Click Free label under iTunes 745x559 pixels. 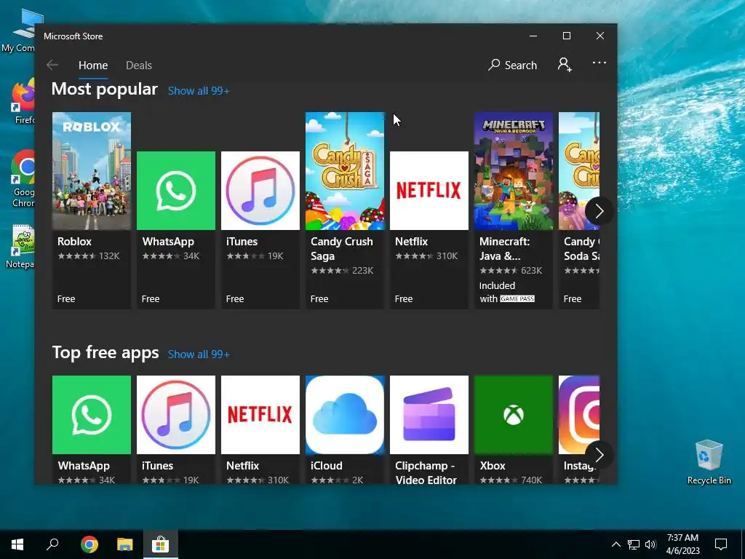point(235,299)
